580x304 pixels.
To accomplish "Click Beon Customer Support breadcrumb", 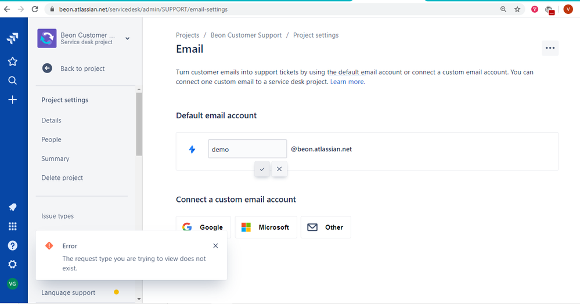I will 246,35.
